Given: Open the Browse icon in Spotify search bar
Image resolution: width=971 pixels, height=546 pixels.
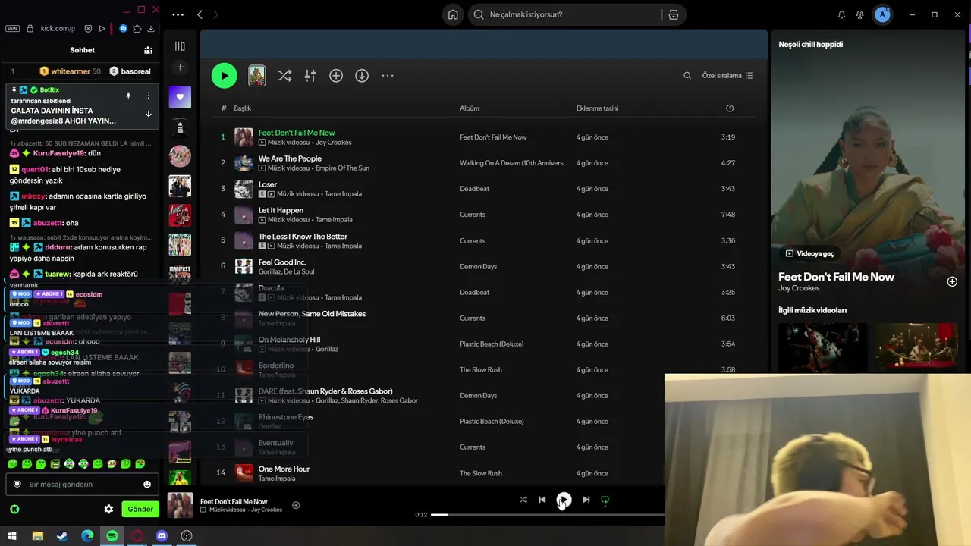Looking at the screenshot, I should coord(673,14).
